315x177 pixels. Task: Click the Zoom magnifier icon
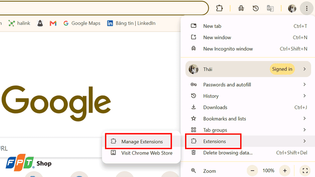[x=193, y=171]
